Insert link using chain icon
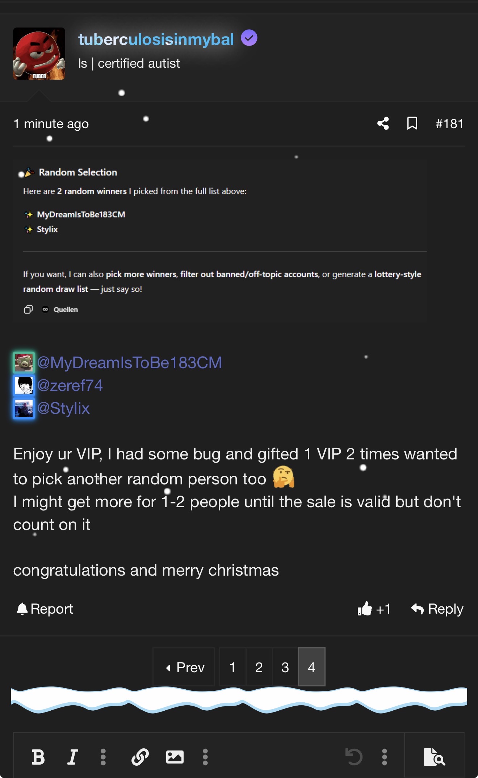Viewport: 478px width, 778px height. [x=140, y=757]
